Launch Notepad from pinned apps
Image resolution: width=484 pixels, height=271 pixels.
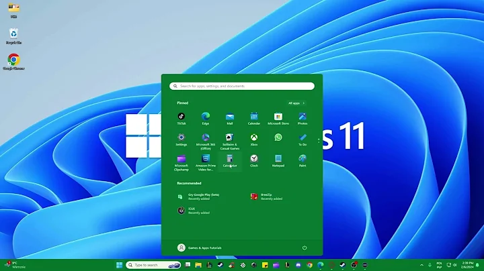point(278,161)
